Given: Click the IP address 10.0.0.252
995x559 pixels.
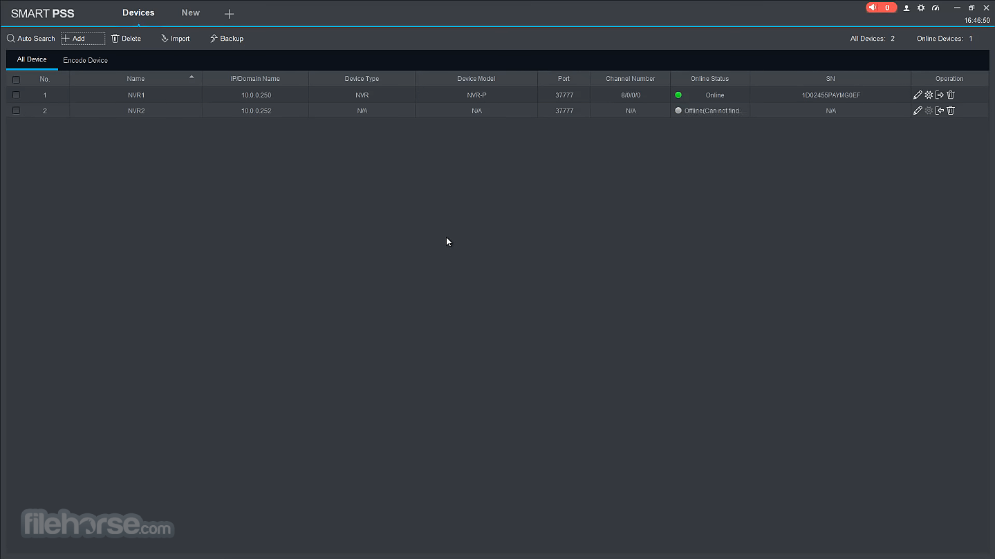Looking at the screenshot, I should (256, 111).
